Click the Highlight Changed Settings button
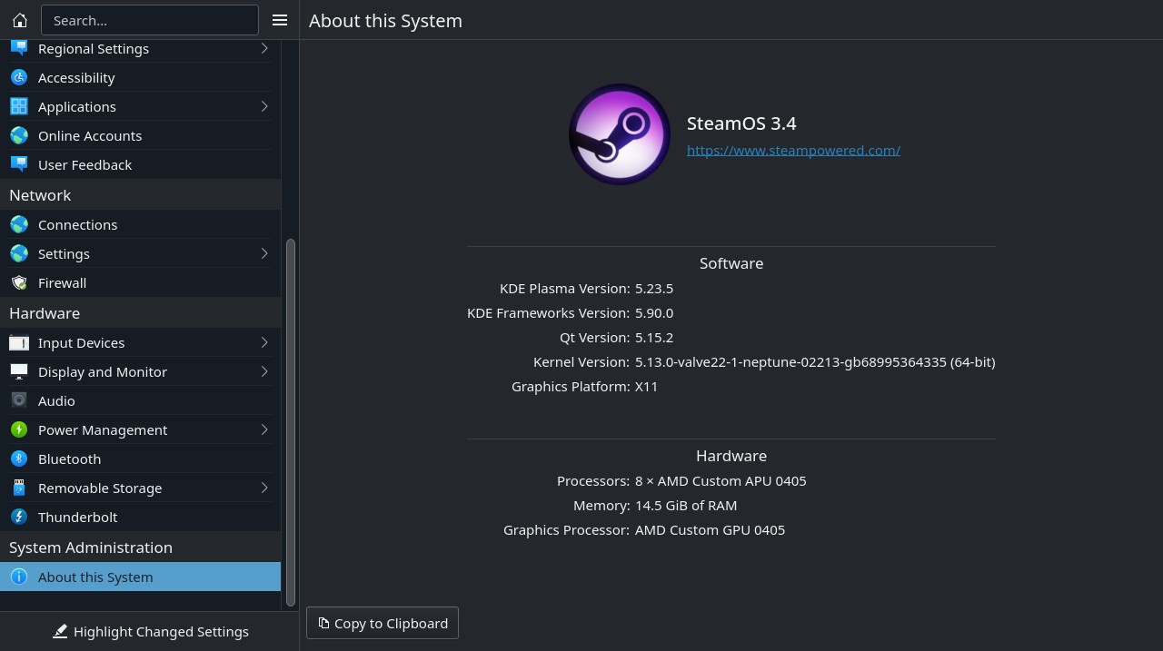Viewport: 1163px width, 651px height. point(150,631)
